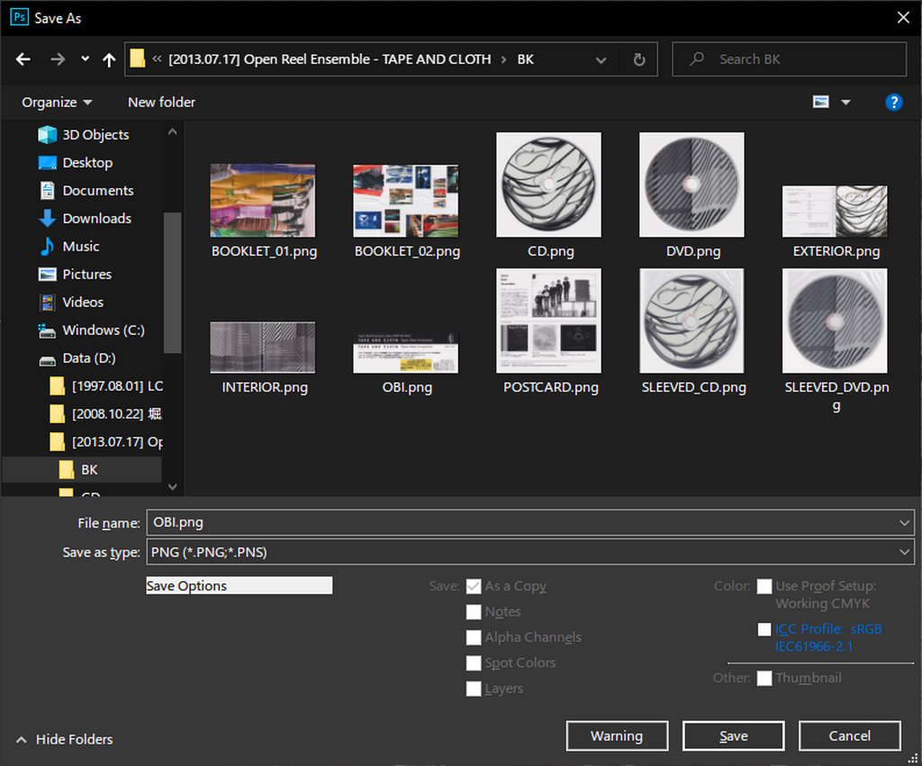
Task: Open 3D Objects in the sidebar
Action: coord(95,134)
